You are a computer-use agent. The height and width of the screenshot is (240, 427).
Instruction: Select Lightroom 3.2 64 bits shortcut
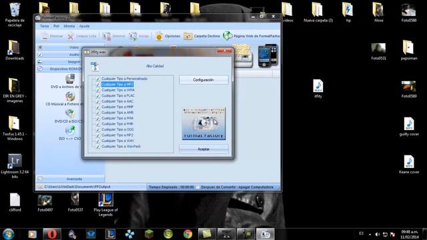(15, 166)
